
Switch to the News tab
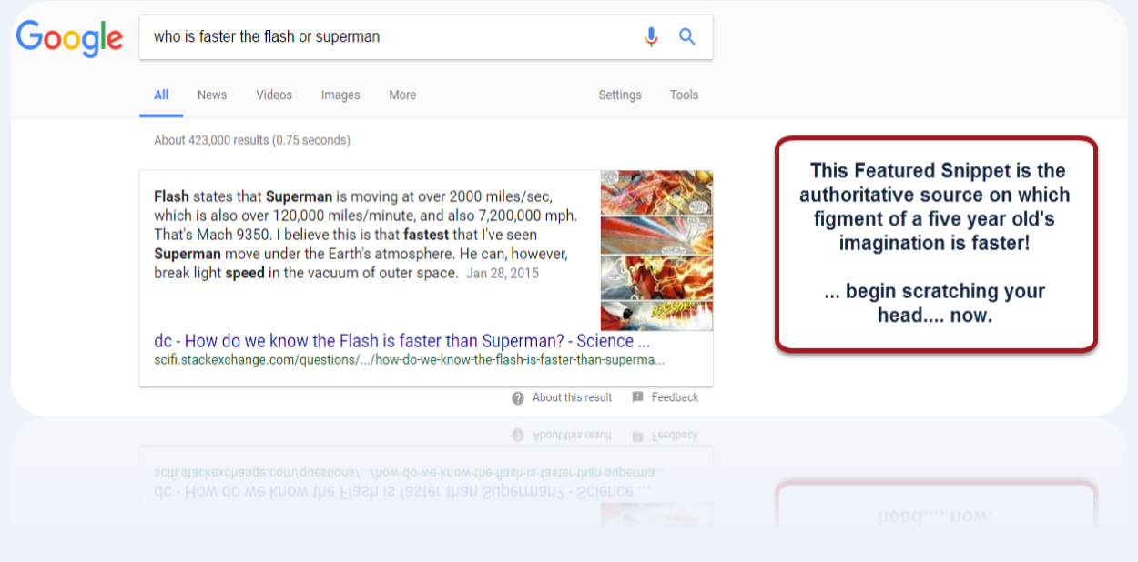click(212, 95)
